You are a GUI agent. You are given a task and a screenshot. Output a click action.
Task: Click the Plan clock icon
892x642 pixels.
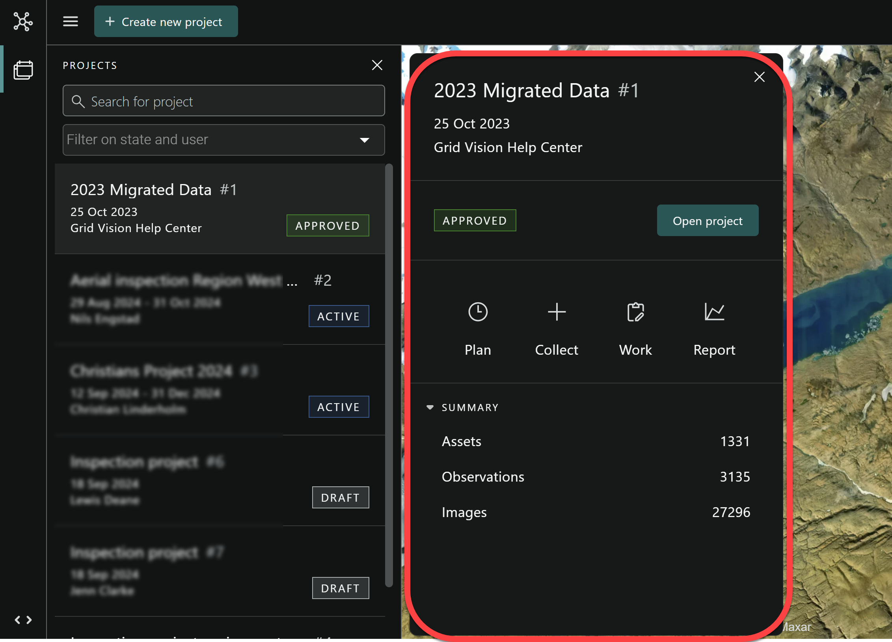(477, 312)
